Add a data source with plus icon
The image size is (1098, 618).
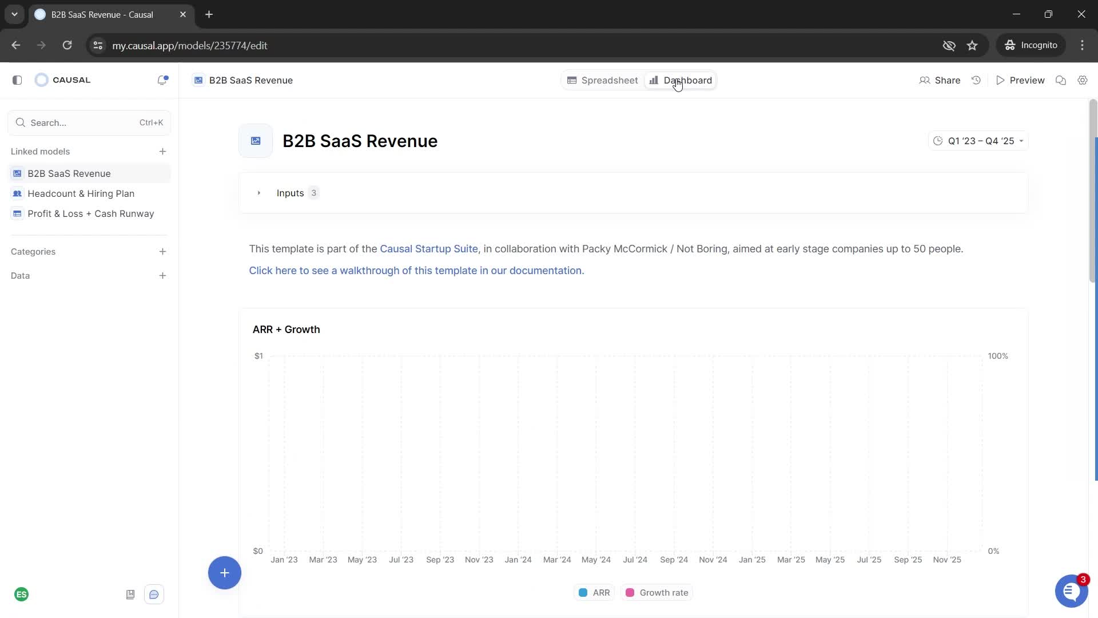coord(162,276)
